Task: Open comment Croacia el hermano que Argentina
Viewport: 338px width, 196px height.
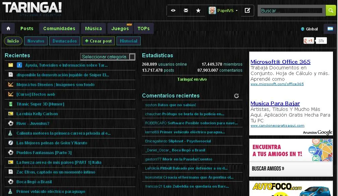Action: click(x=198, y=177)
